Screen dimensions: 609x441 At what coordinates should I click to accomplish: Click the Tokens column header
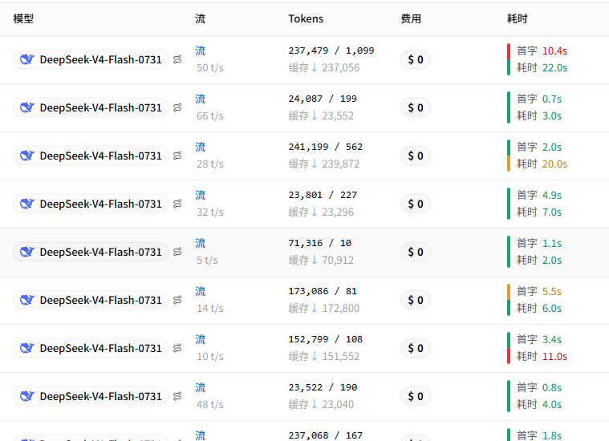[x=306, y=18]
